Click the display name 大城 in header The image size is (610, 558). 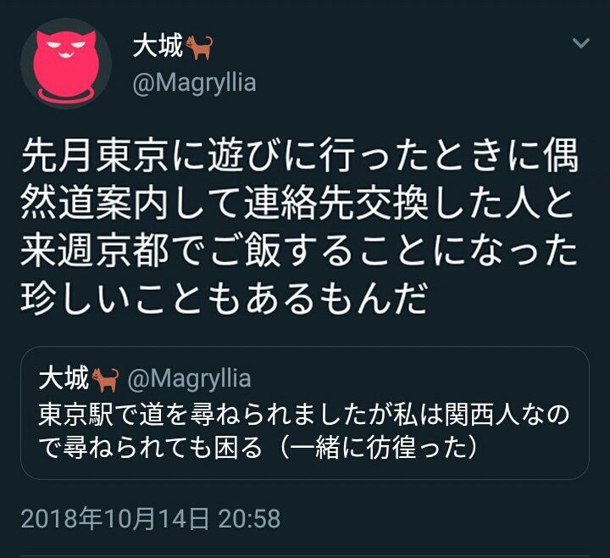[158, 46]
